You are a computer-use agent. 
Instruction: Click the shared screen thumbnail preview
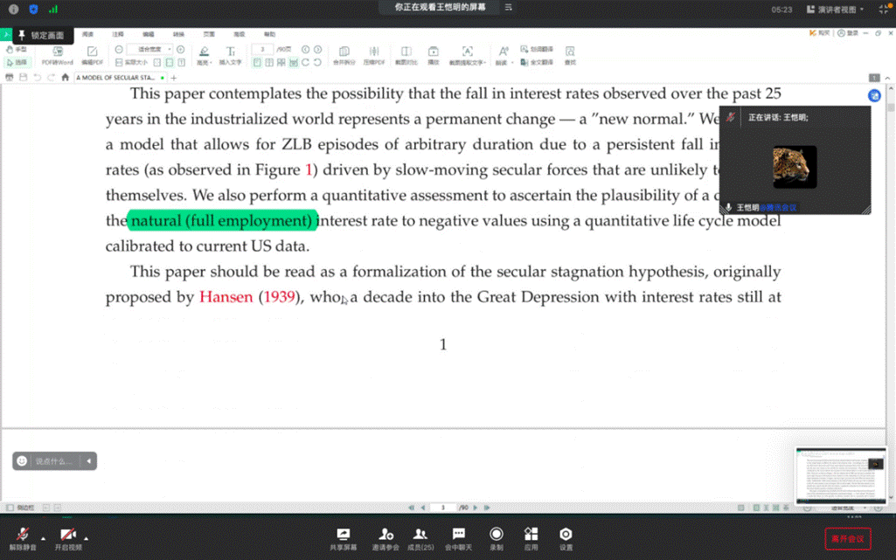coord(840,476)
